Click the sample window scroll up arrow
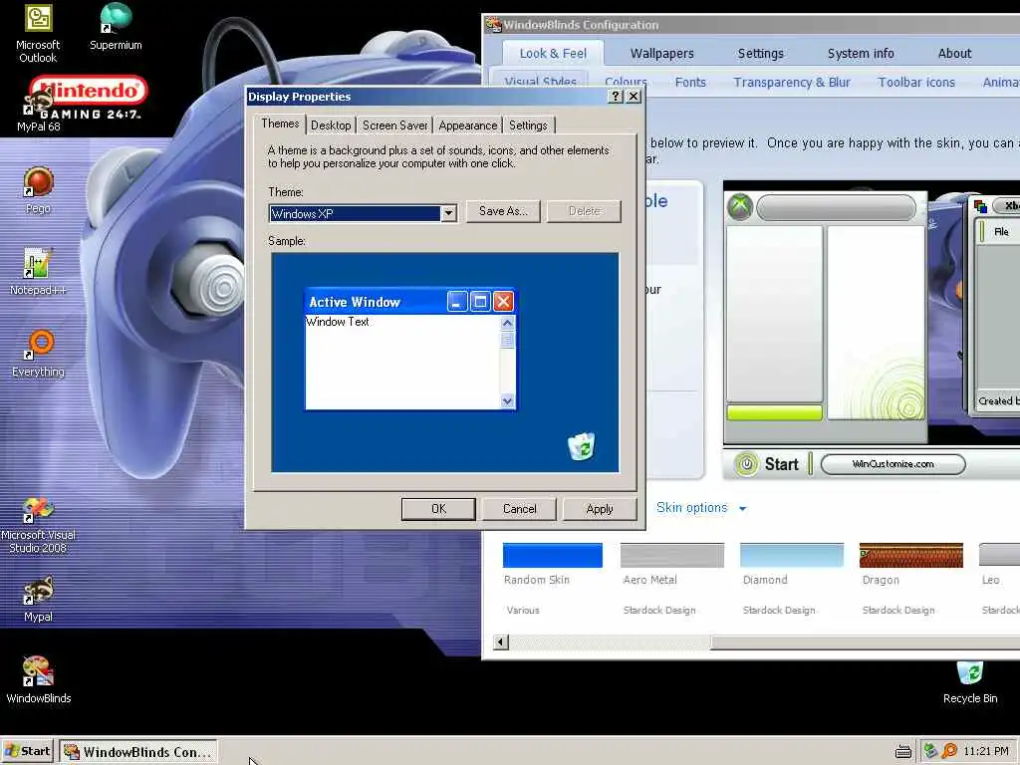Viewport: 1020px width, 765px height. click(x=507, y=323)
